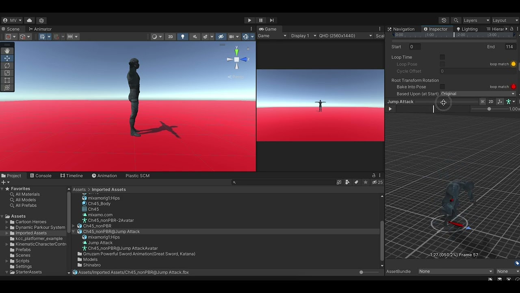
Task: Select the Move tool
Action: pyautogui.click(x=7, y=58)
